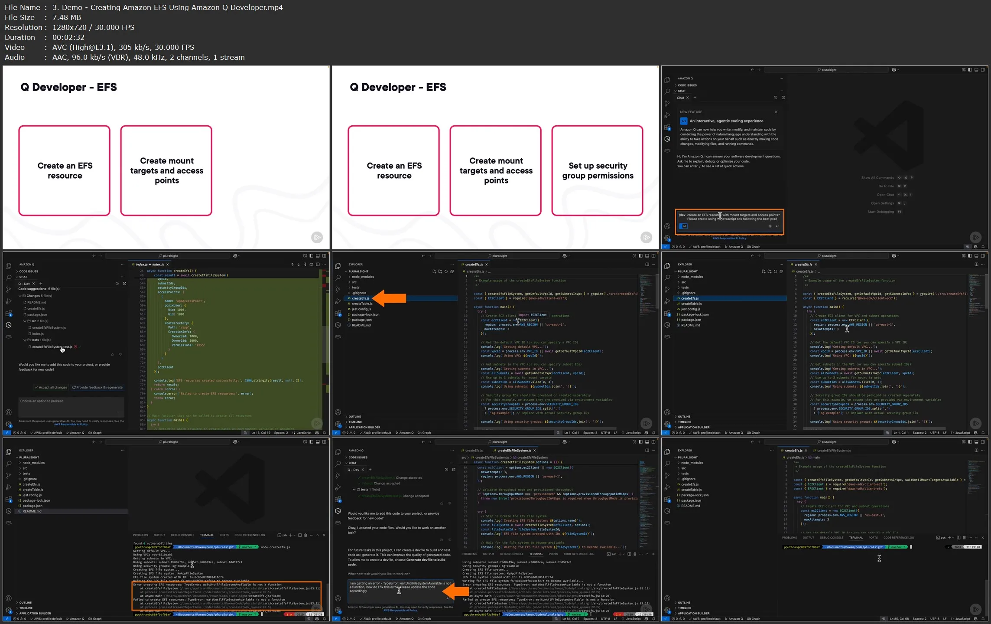Click Git Graph in index.js diff frame status bar
Viewport: 991px width, 624px height.
pyautogui.click(x=95, y=432)
